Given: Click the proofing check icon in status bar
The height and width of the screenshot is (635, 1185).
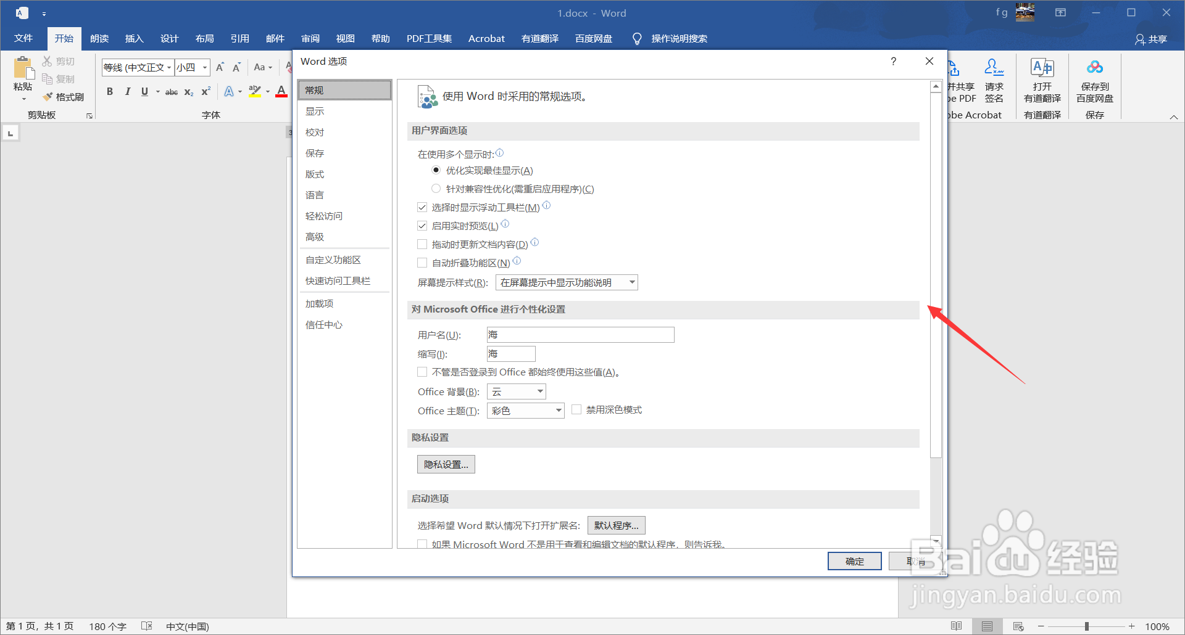Looking at the screenshot, I should pos(146,626).
